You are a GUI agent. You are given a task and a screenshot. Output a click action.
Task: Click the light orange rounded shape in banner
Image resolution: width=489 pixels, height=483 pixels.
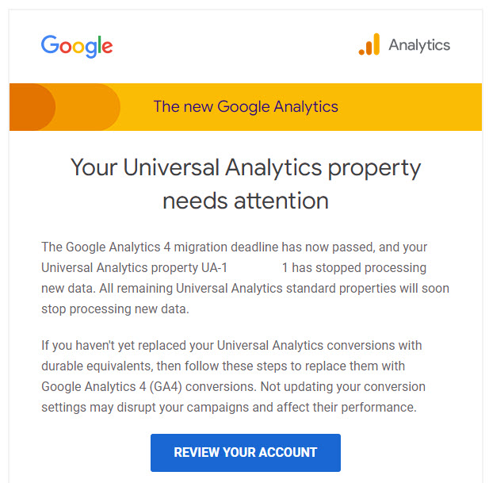pyautogui.click(x=88, y=107)
